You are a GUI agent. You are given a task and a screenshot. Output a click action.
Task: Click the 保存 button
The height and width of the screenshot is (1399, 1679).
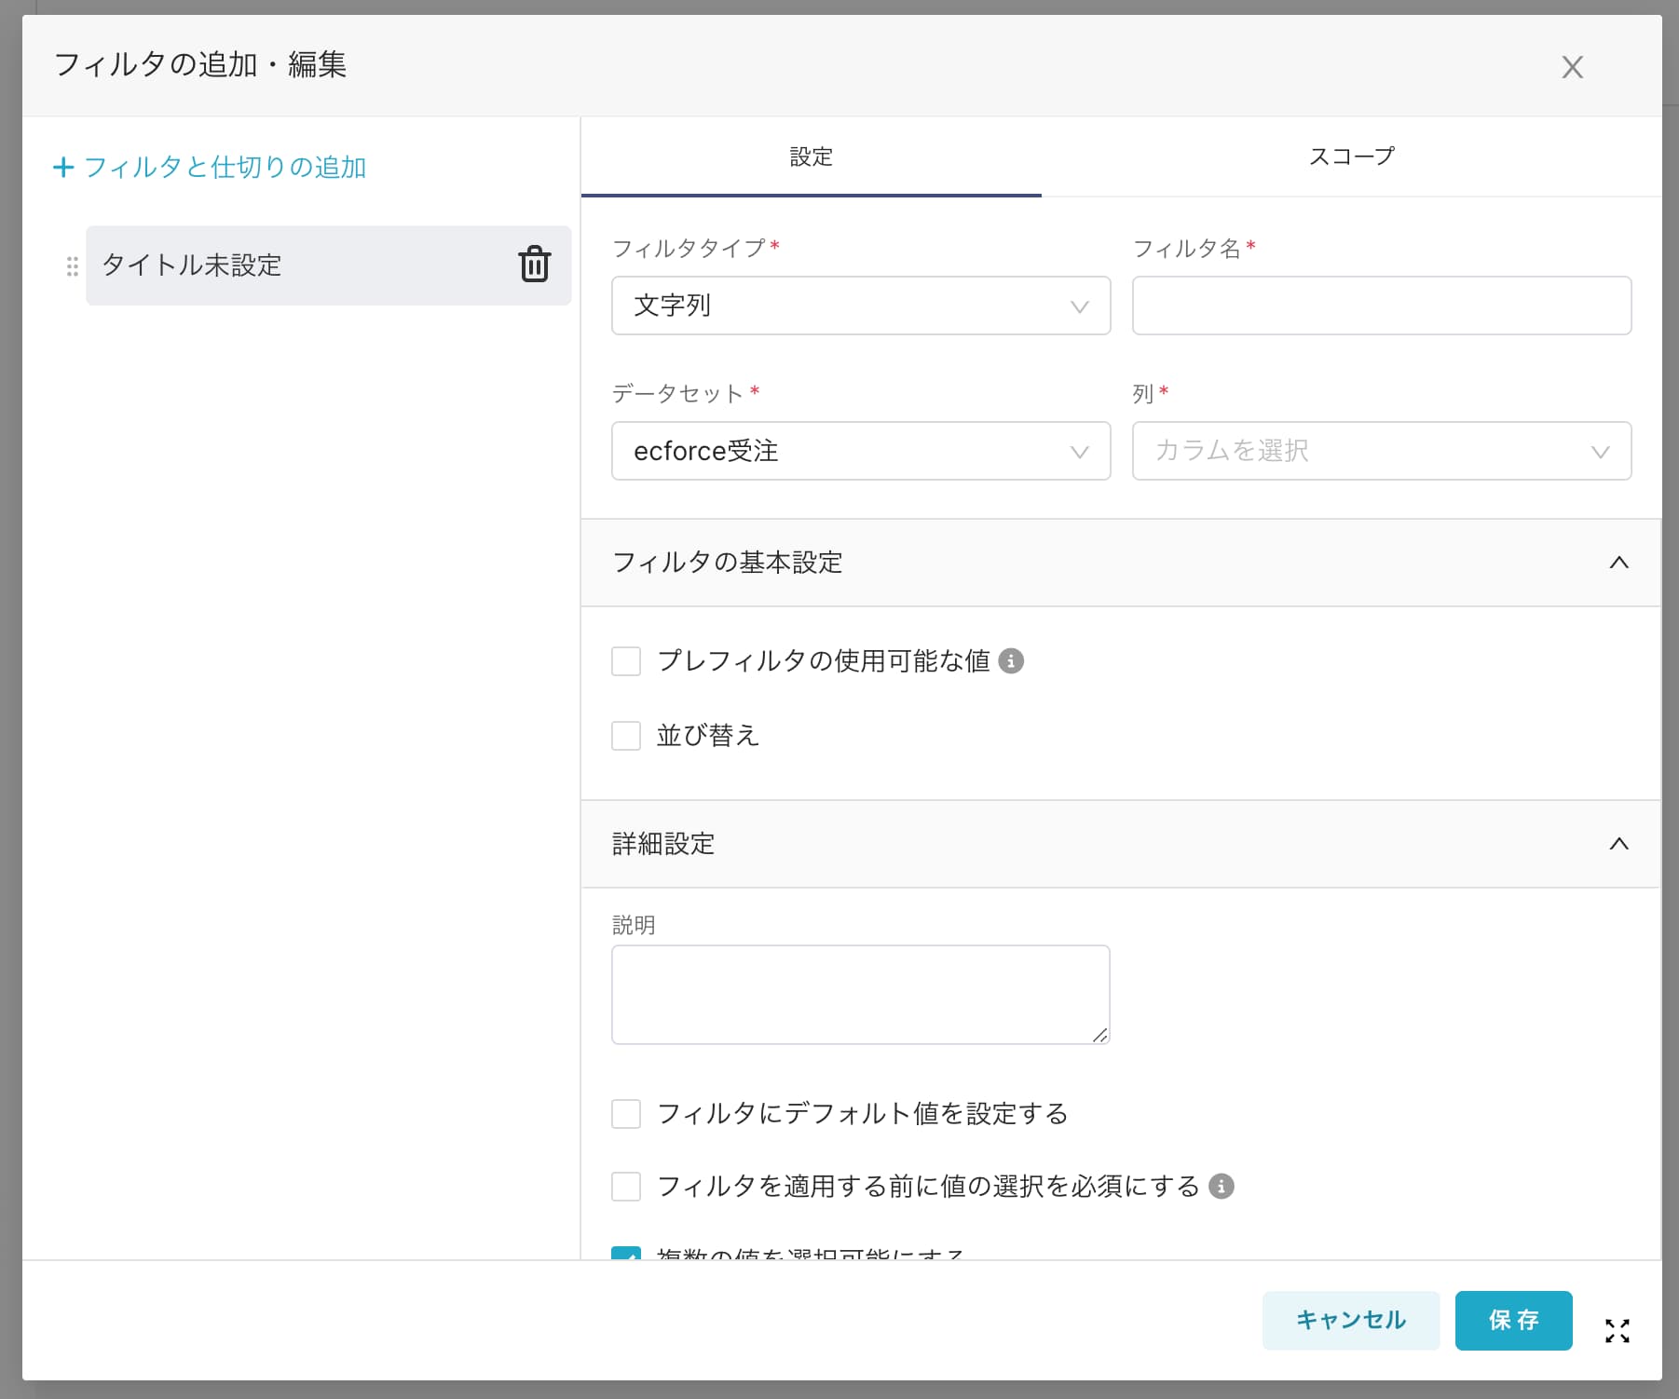click(1513, 1320)
